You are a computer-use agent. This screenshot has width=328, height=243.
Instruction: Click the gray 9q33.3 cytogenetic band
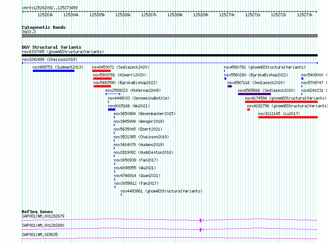click(x=170, y=36)
